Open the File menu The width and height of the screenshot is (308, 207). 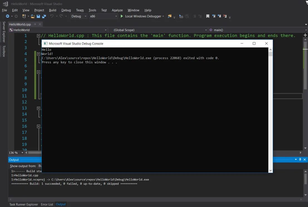click(4, 10)
